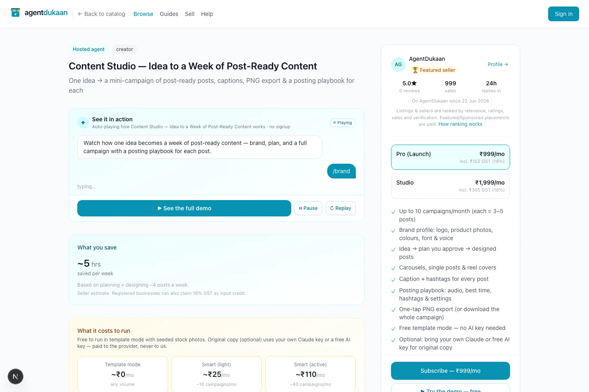This screenshot has height=392, width=589.
Task: Click the Sign in button
Action: 564,14
